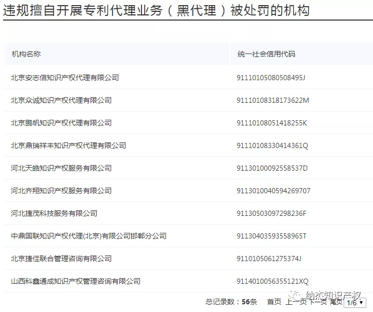Select 北京安志信知识产权代理有限公司 row name
The image size is (373, 312).
tap(65, 78)
